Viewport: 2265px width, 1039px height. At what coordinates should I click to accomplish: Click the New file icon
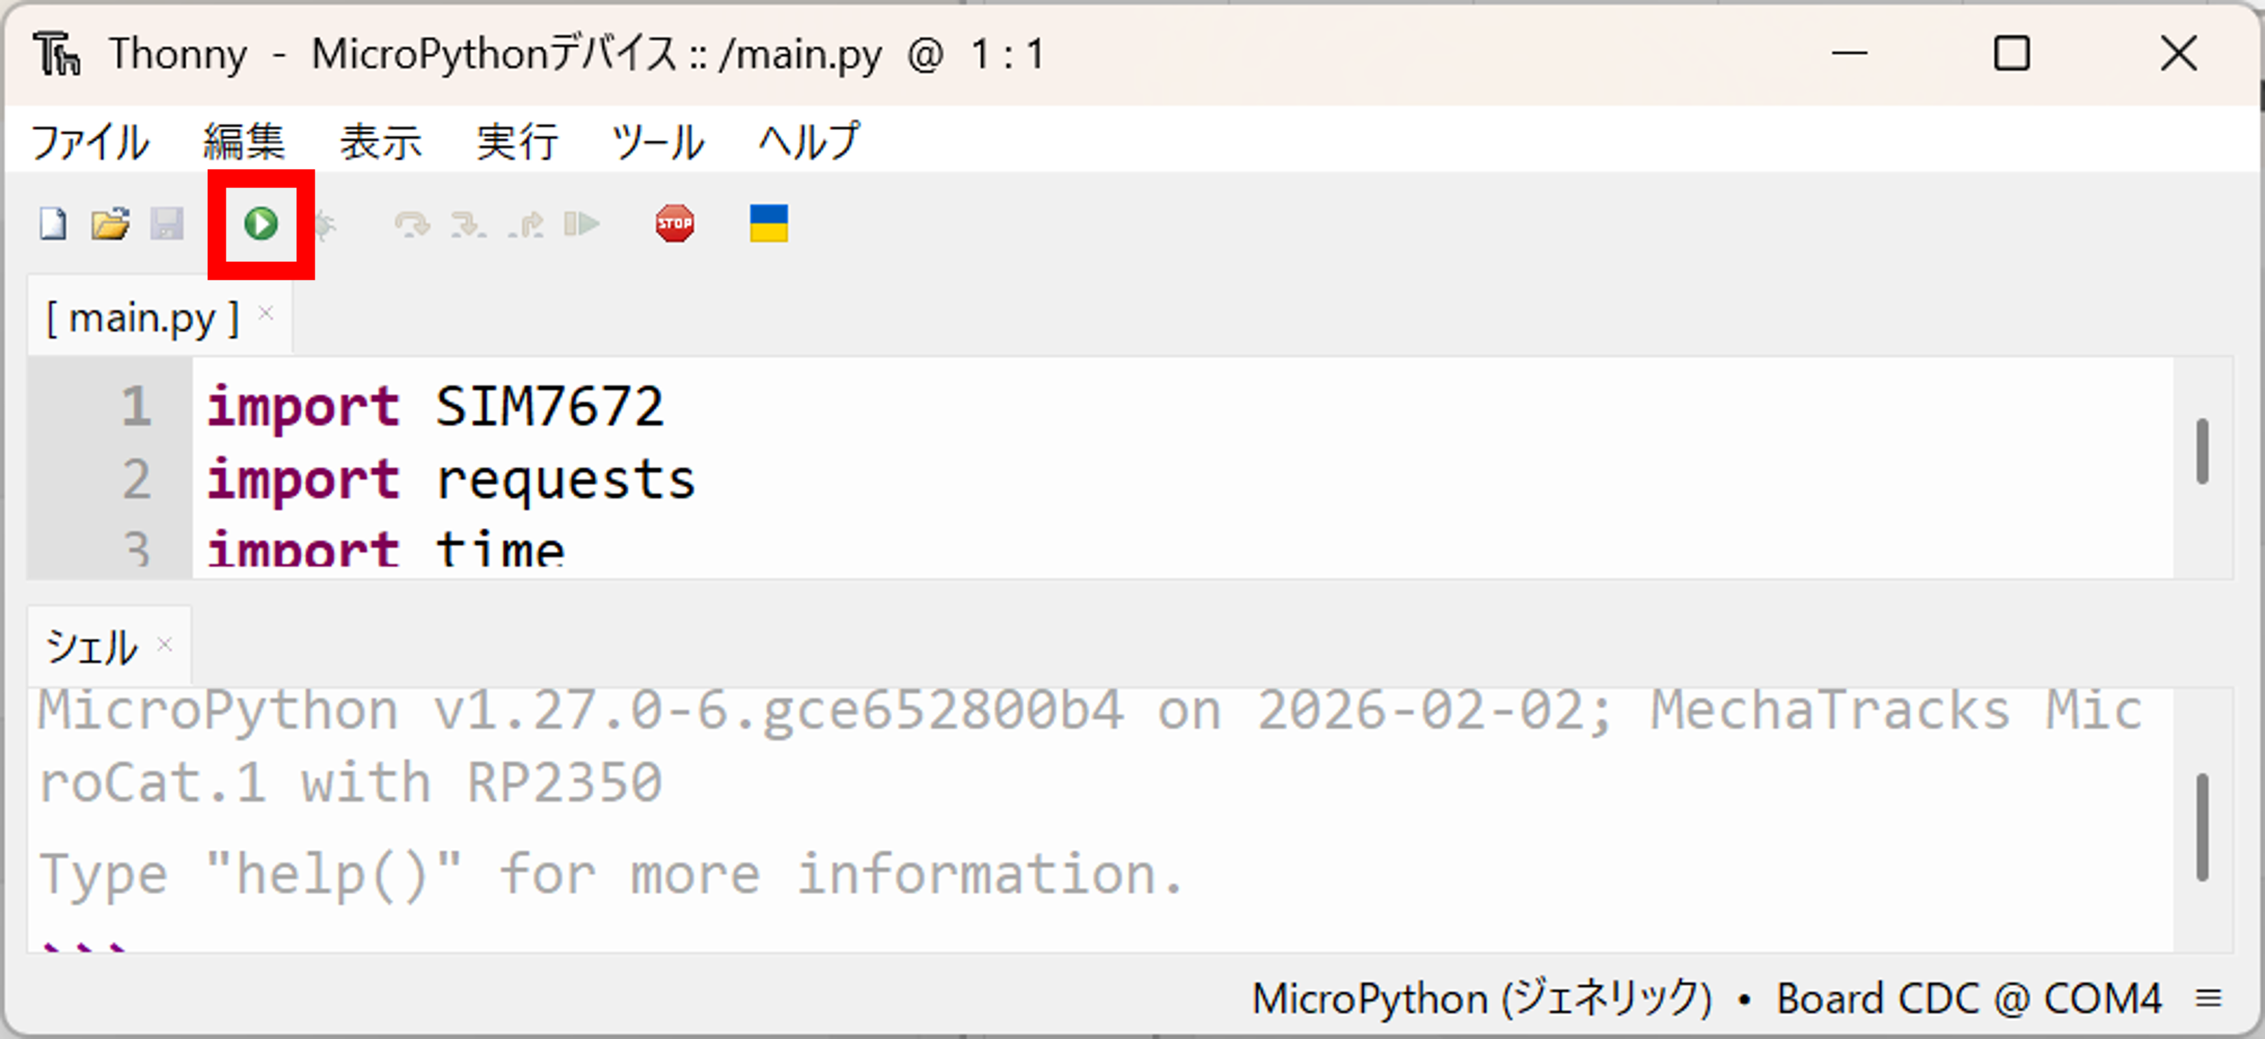pyautogui.click(x=53, y=224)
